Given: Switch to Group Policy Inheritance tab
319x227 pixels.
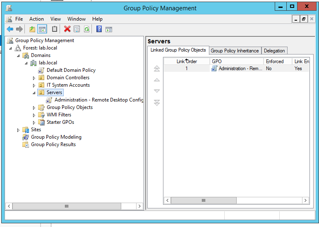Looking at the screenshot, I should [235, 51].
